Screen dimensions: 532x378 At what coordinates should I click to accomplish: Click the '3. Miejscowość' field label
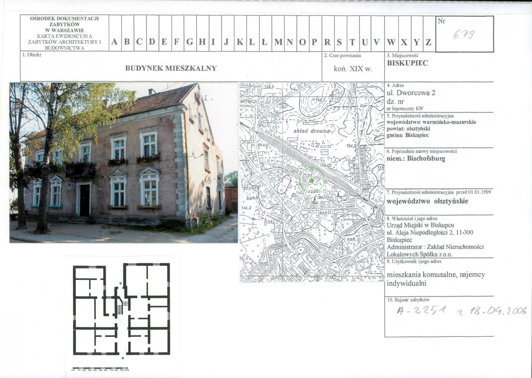tap(403, 55)
